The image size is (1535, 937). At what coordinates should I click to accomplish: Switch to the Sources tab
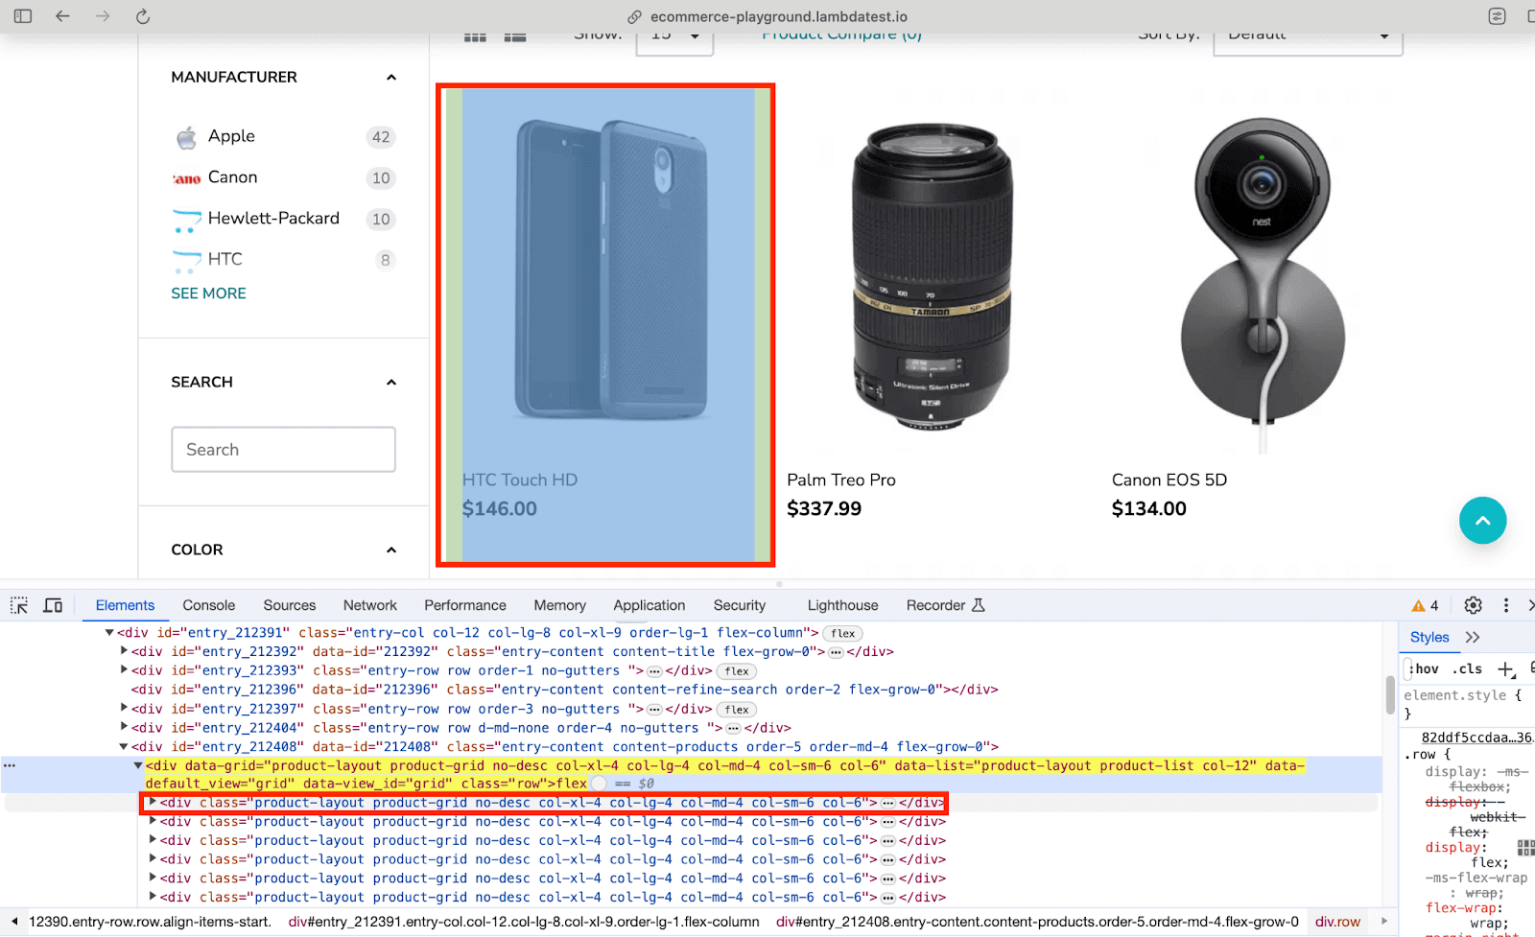(x=290, y=605)
